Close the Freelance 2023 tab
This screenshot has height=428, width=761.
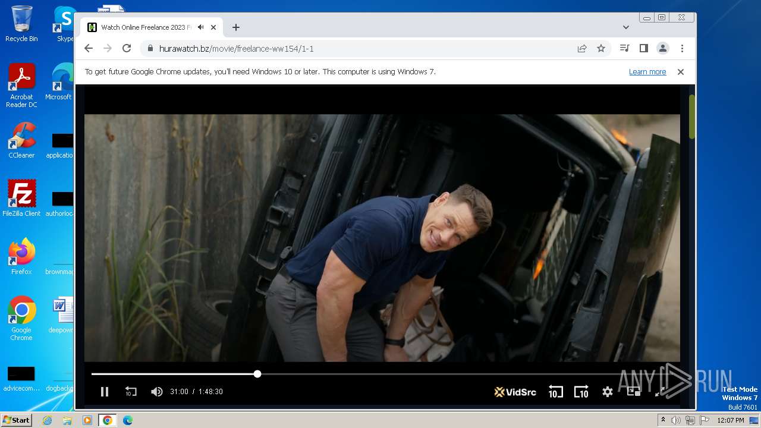click(x=213, y=27)
